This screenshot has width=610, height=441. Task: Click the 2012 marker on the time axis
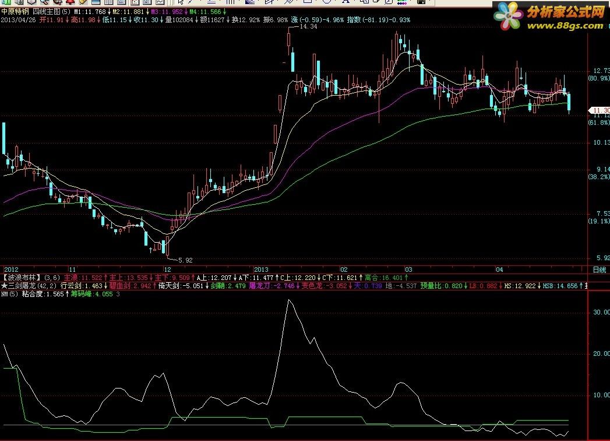click(11, 269)
